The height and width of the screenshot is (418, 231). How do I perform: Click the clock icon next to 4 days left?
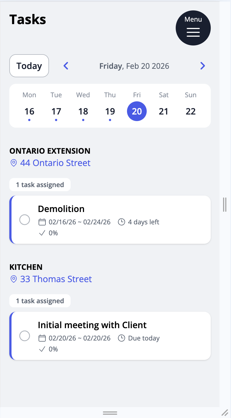tap(121, 222)
